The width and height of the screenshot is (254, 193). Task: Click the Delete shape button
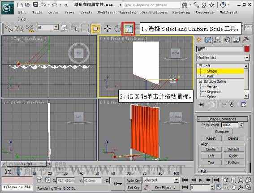pos(233,138)
